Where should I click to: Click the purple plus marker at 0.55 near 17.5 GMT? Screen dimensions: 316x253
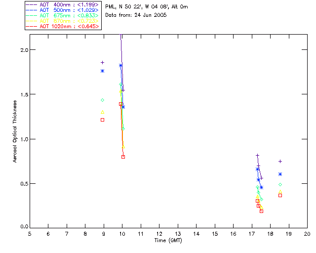point(261,178)
